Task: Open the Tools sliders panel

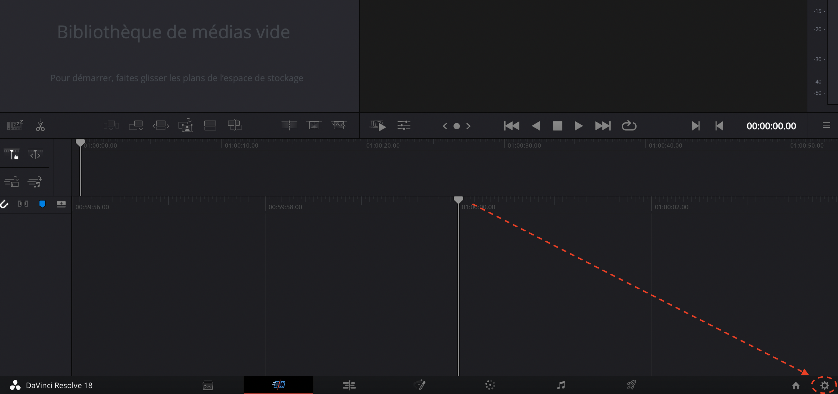Action: [x=404, y=125]
